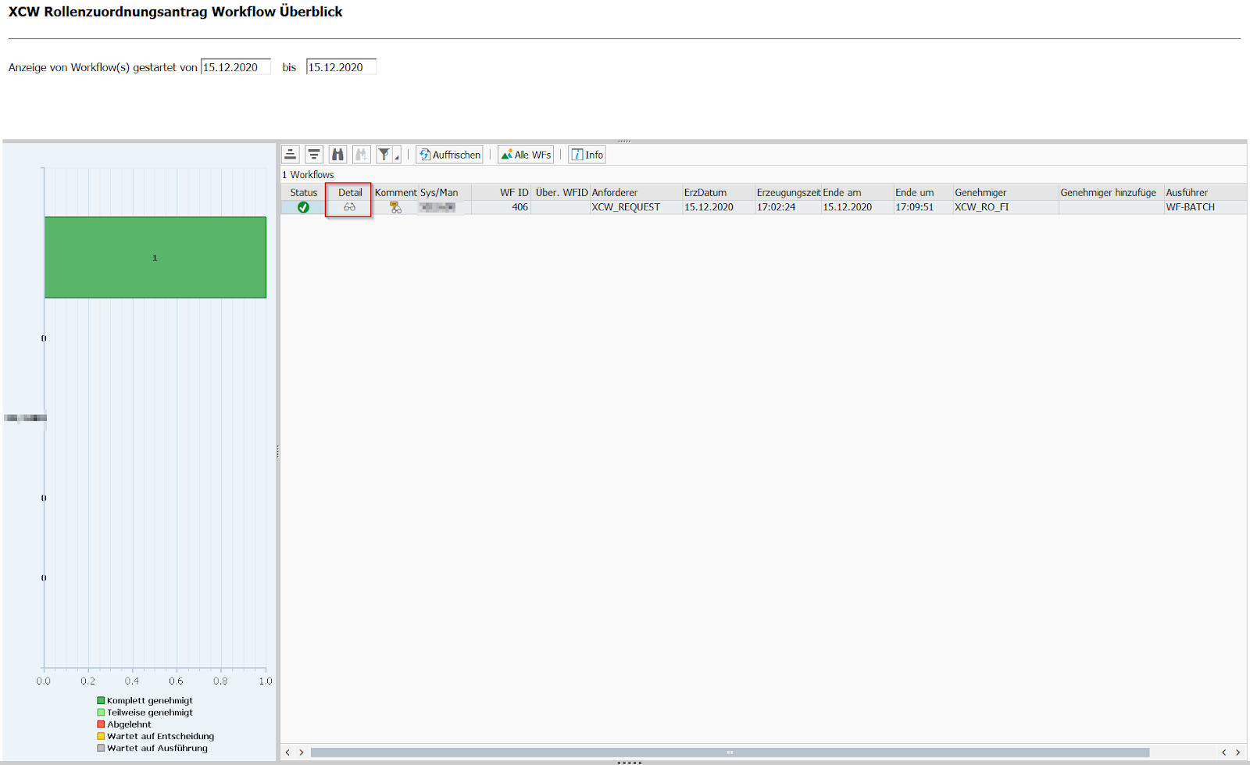Screen dimensions: 1250x765
Task: Click the green bar in the chart
Action: coord(155,257)
